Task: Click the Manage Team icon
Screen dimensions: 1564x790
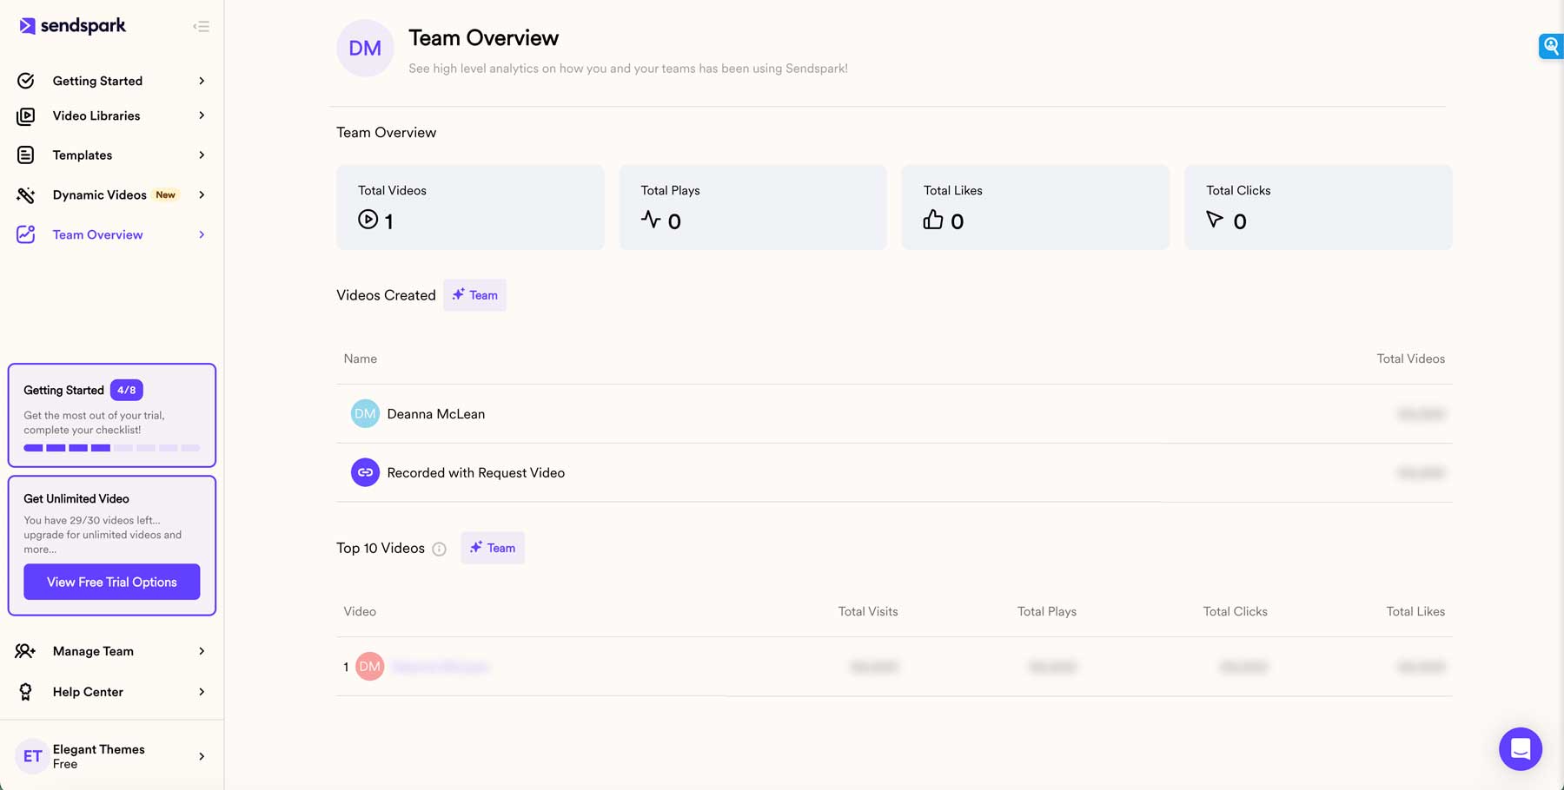Action: tap(26, 651)
